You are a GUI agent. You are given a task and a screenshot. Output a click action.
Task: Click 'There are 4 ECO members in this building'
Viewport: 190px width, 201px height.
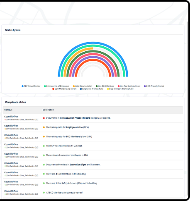pyautogui.click(x=66, y=174)
